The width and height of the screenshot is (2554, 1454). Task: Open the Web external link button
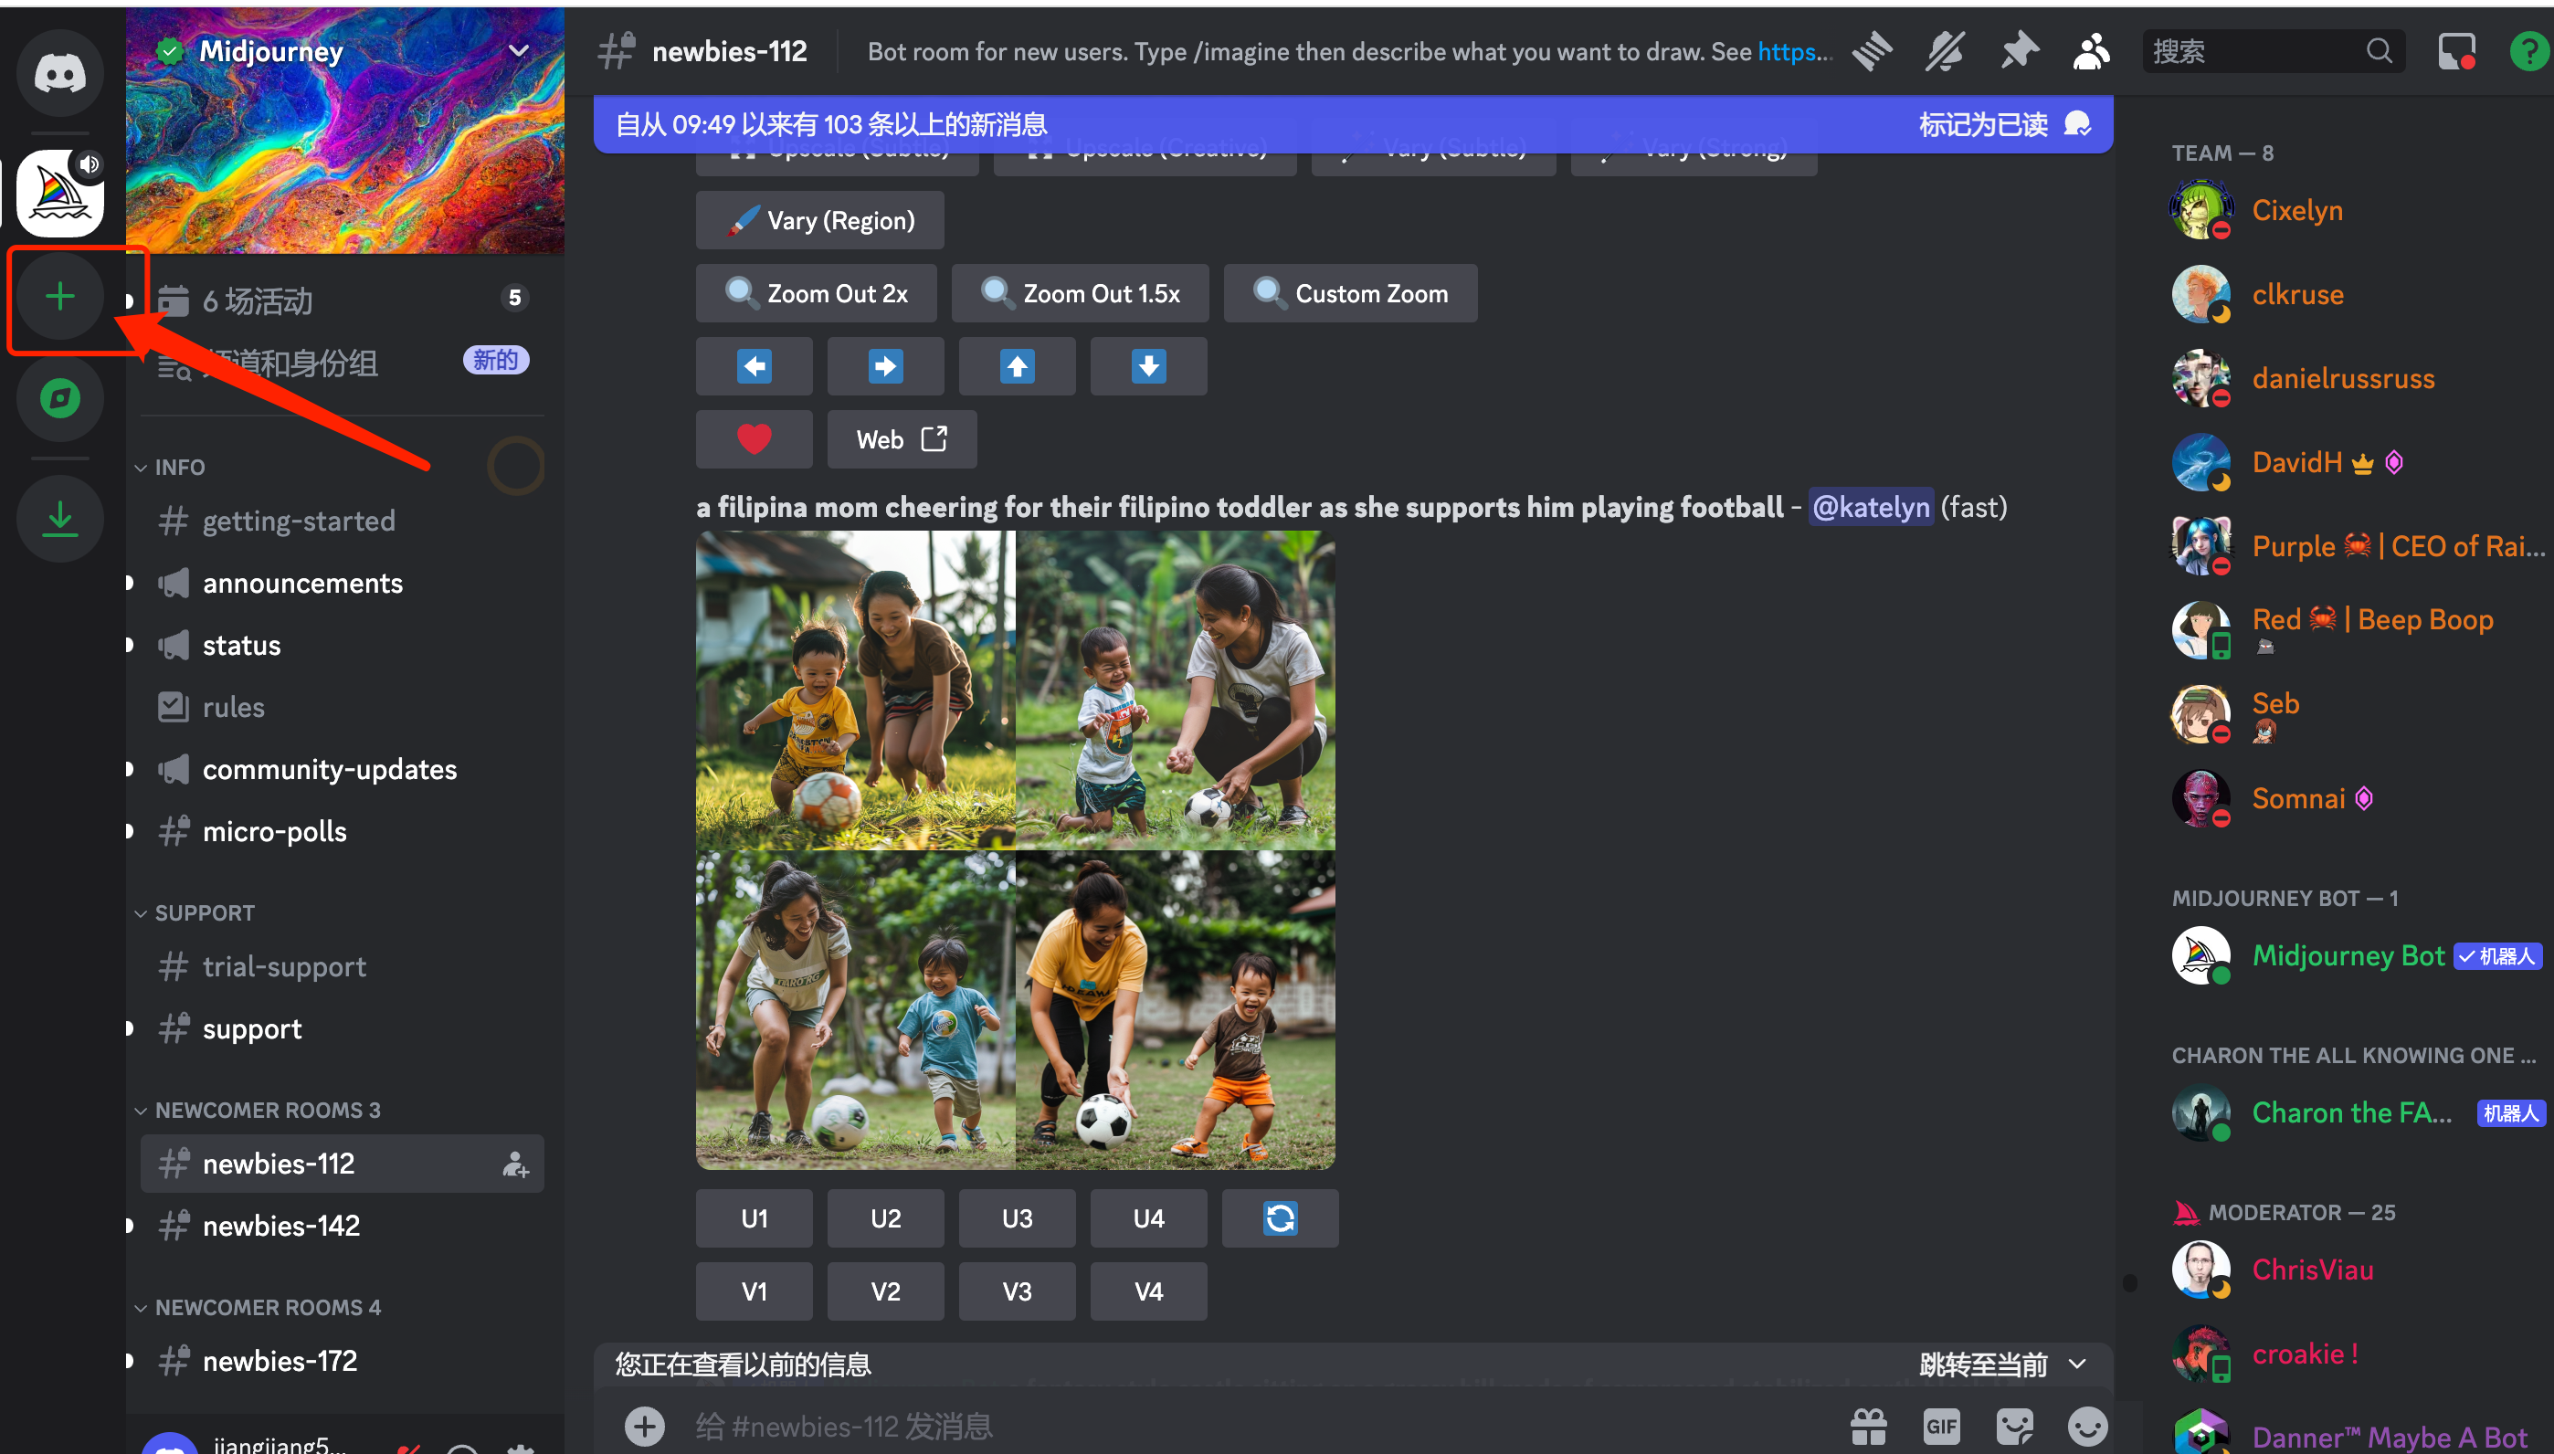click(x=902, y=439)
